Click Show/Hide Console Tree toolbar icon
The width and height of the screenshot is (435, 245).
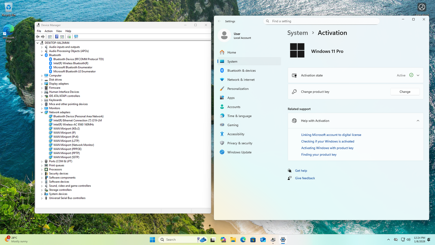[50, 37]
